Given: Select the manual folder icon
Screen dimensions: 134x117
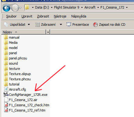Looking at the screenshot, I should (6, 37).
